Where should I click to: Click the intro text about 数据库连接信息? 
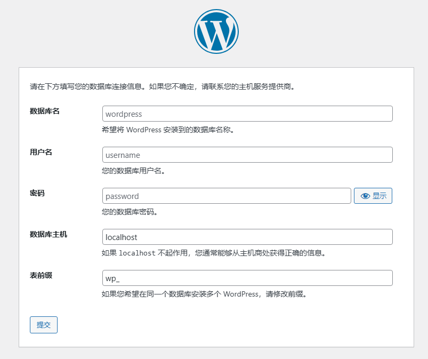163,86
